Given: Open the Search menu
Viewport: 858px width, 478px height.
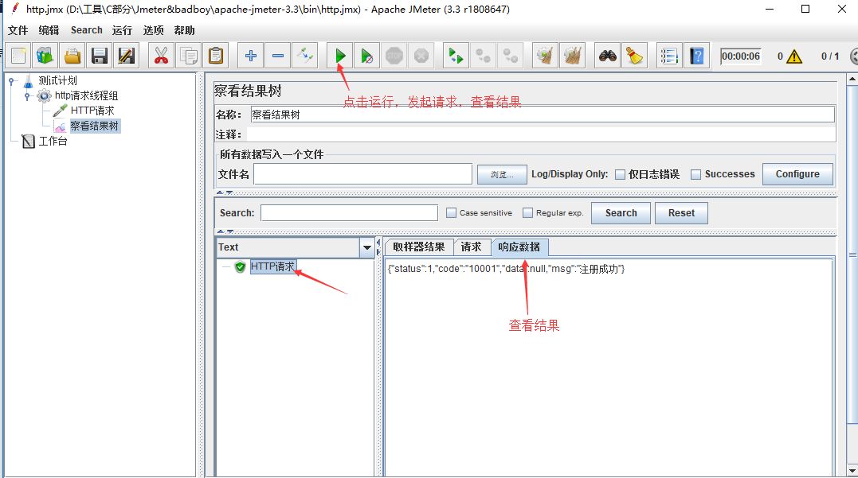Looking at the screenshot, I should pyautogui.click(x=87, y=30).
